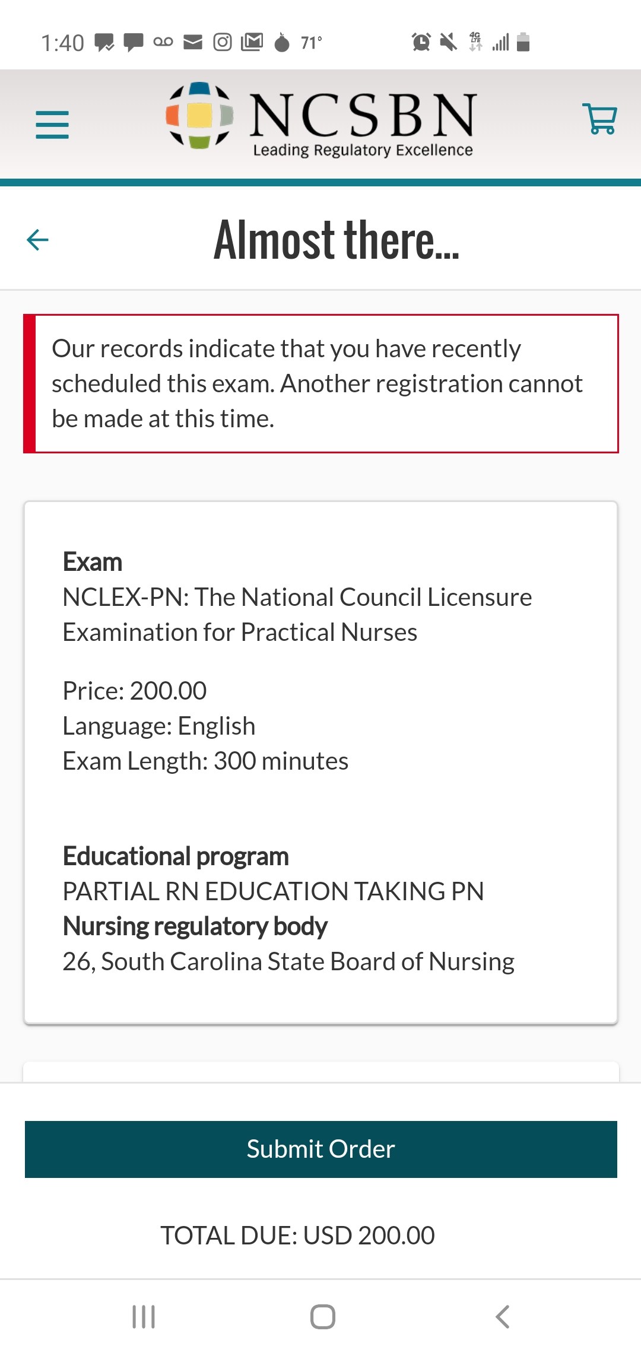Tap the alarm clock status icon
Screen dimensions: 641x1353
[421, 42]
